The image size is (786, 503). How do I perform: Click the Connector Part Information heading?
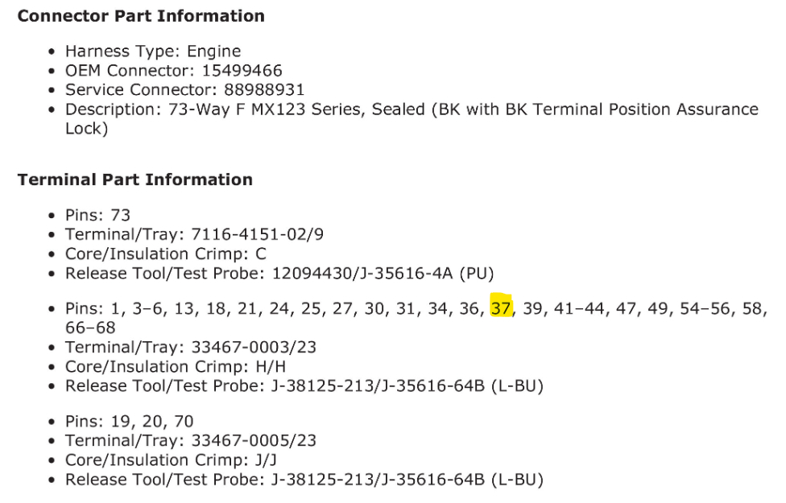(x=141, y=16)
